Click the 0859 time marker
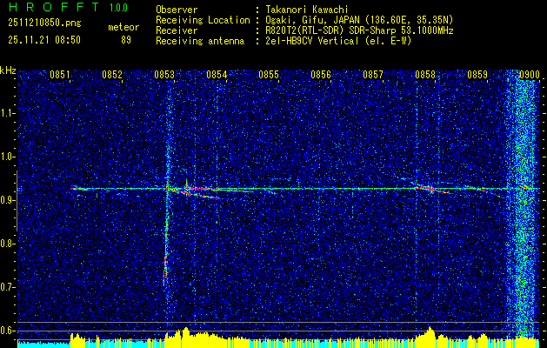547x348 pixels. (477, 75)
